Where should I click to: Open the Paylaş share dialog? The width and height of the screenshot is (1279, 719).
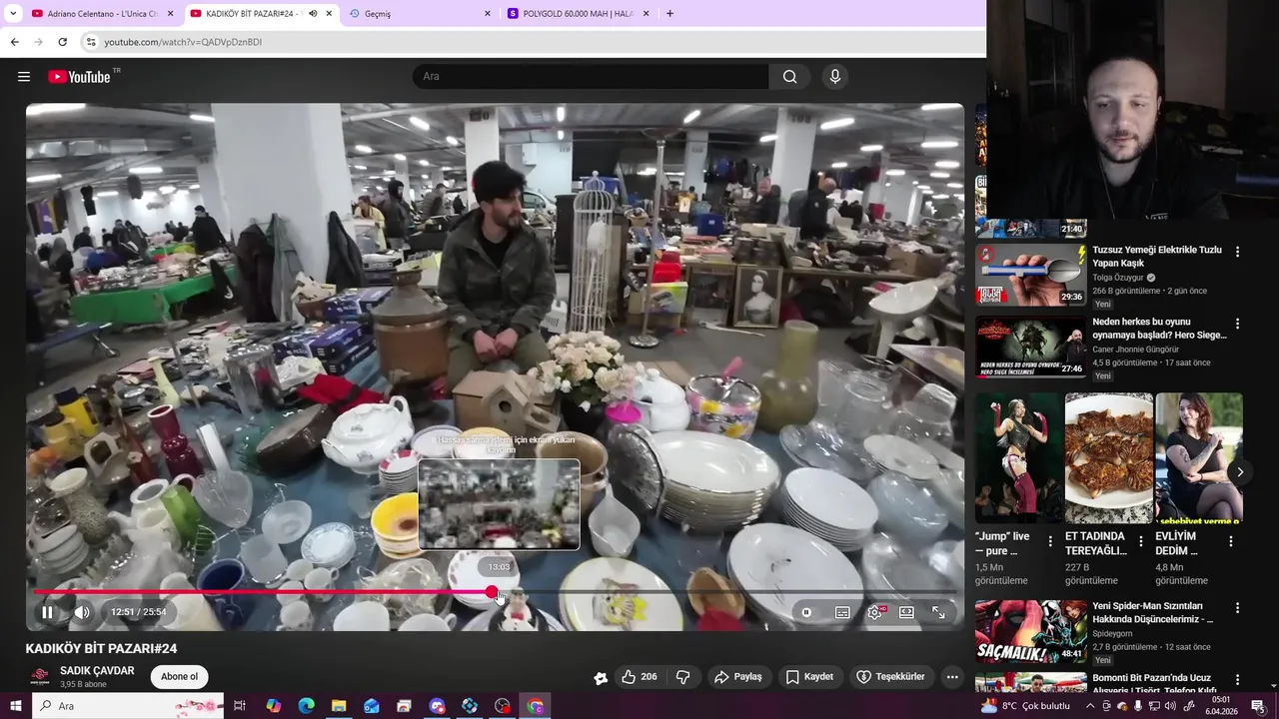(x=737, y=677)
